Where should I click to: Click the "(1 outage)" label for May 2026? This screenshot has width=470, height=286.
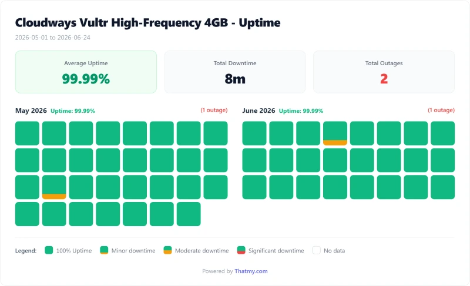(x=214, y=110)
